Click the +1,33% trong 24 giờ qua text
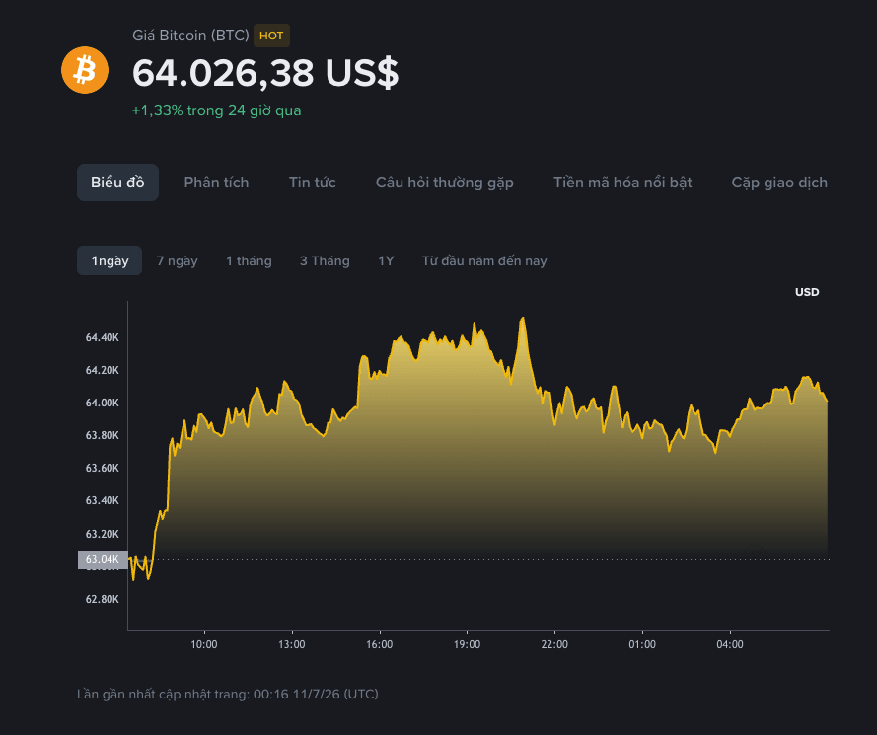This screenshot has width=877, height=735. coord(216,110)
